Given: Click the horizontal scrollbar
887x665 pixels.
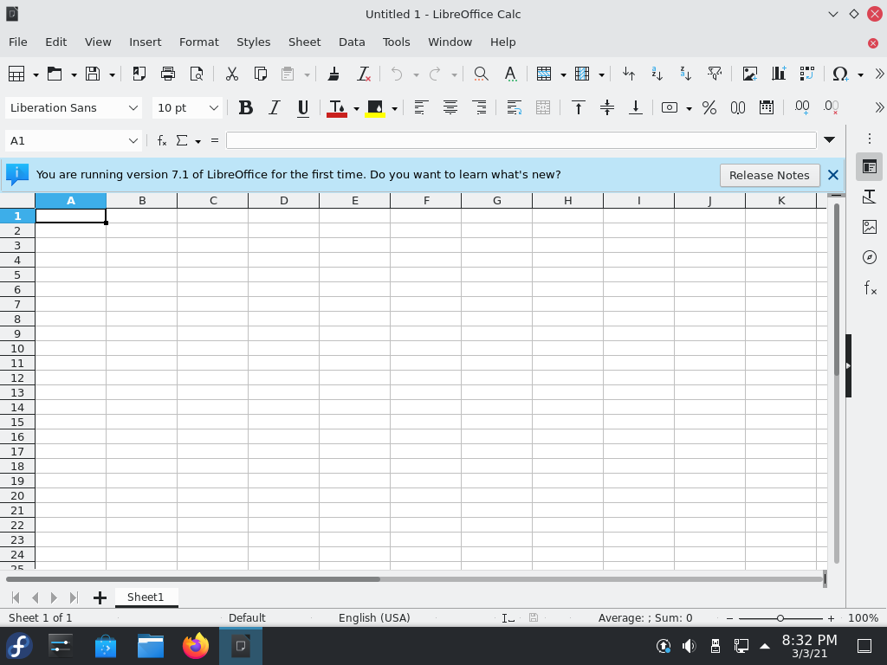Looking at the screenshot, I should [414, 579].
